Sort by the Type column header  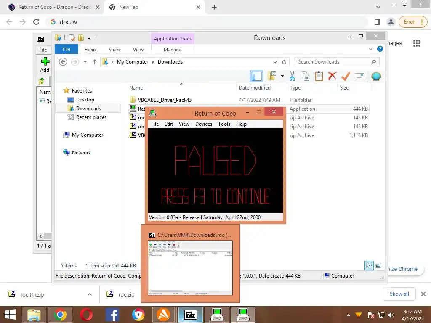click(x=295, y=87)
